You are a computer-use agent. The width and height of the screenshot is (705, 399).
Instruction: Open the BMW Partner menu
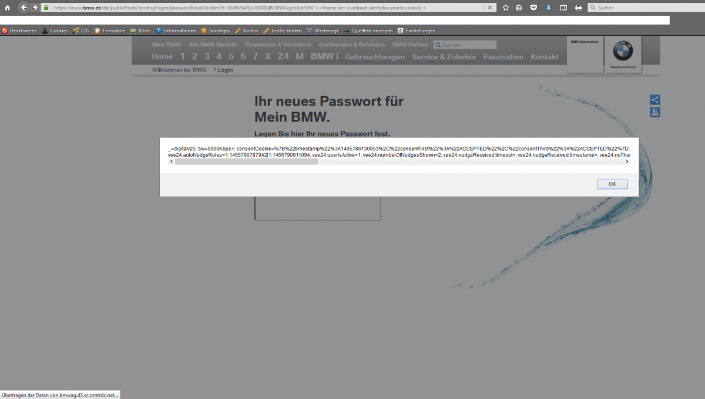point(410,45)
